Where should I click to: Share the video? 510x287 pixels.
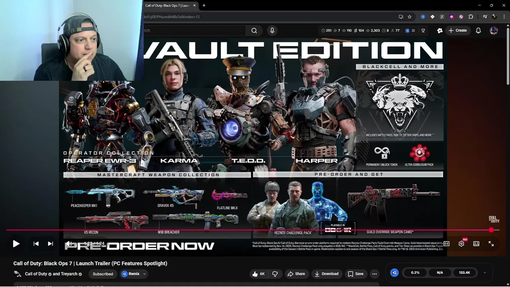click(x=296, y=274)
